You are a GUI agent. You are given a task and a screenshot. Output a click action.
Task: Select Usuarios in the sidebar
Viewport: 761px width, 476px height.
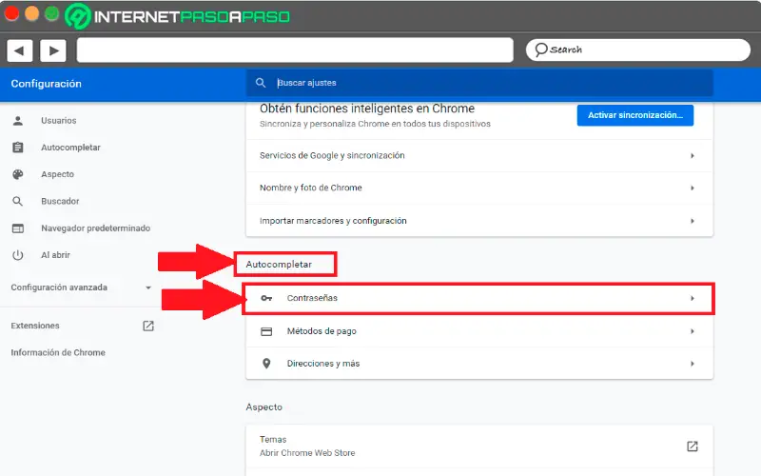59,121
